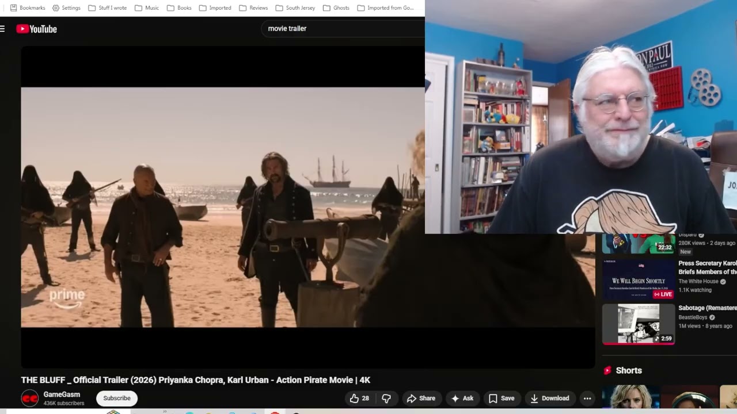Open the YouTube guide hamburger menu
This screenshot has height=414, width=737.
(x=2, y=29)
